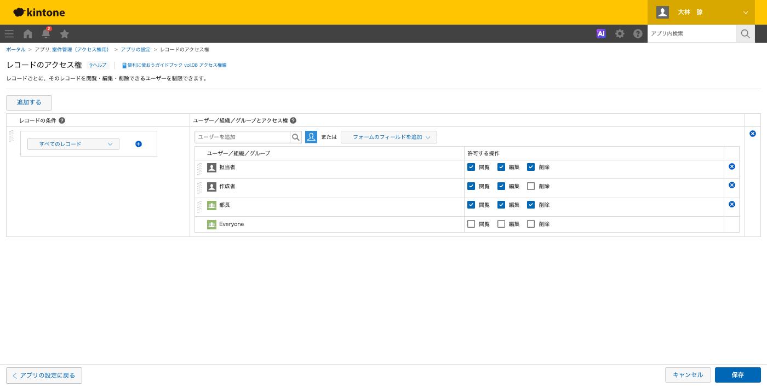Show help for ユーザー／組織／グループとアクセス権 header
Image resolution: width=767 pixels, height=387 pixels.
293,120
